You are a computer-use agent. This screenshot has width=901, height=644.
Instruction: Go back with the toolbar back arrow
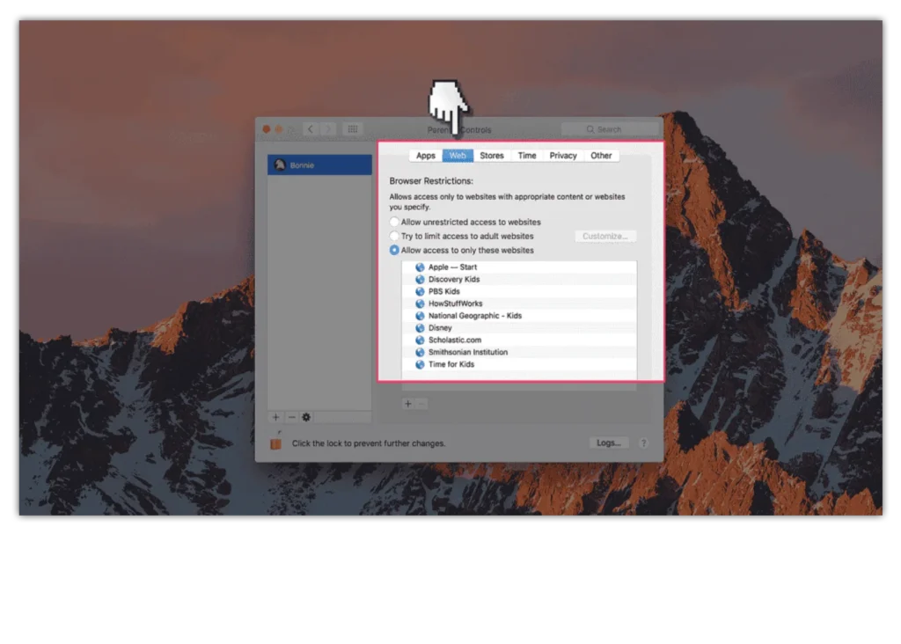[311, 129]
